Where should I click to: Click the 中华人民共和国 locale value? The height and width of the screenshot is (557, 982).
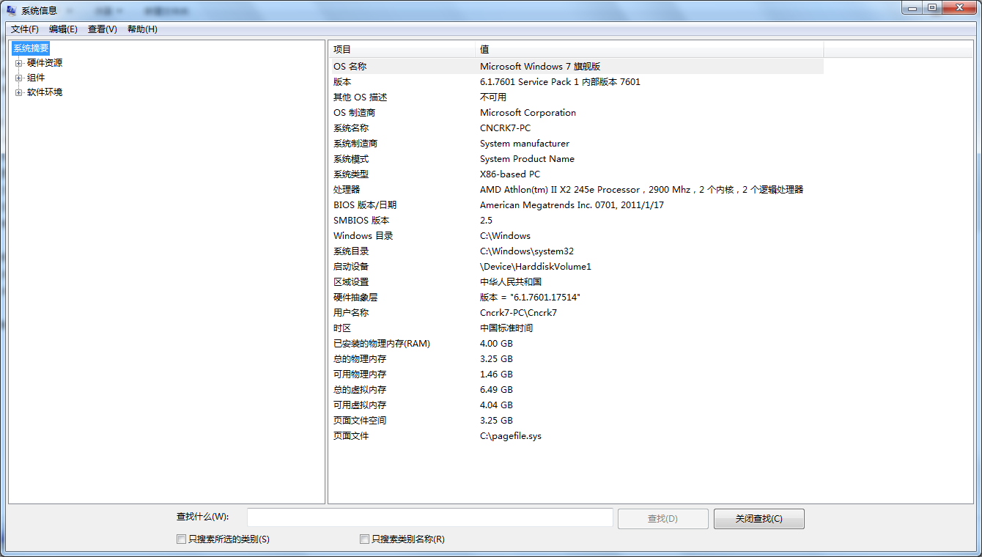point(511,282)
